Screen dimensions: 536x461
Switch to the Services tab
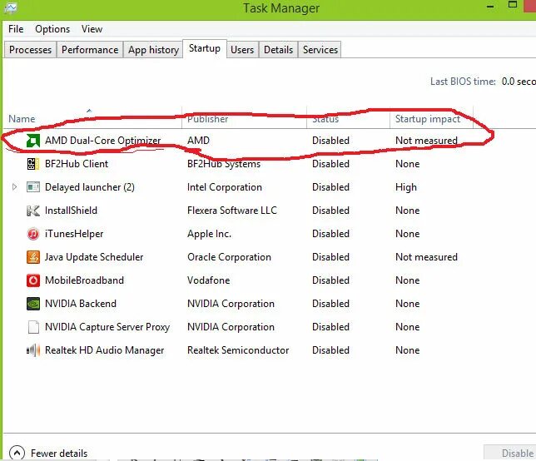320,50
